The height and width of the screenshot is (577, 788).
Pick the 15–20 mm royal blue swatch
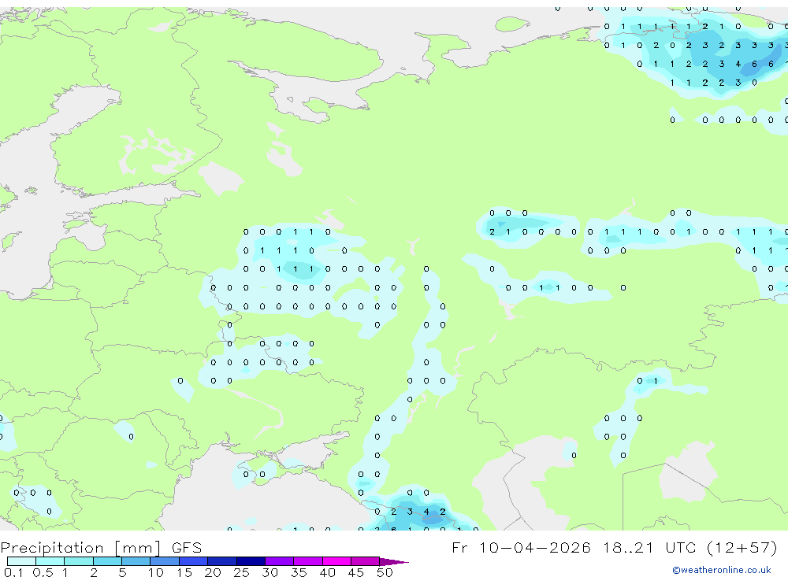(x=194, y=561)
